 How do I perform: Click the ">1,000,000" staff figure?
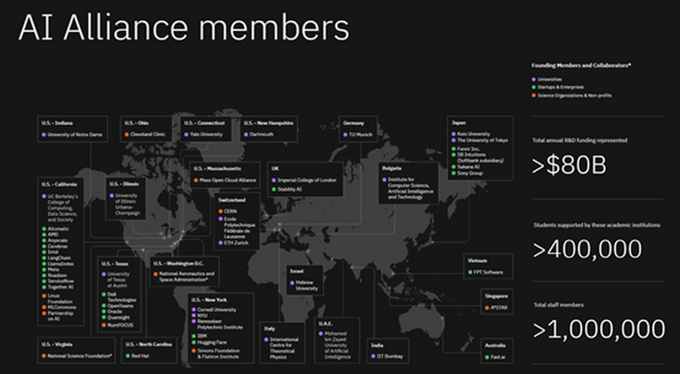click(599, 329)
